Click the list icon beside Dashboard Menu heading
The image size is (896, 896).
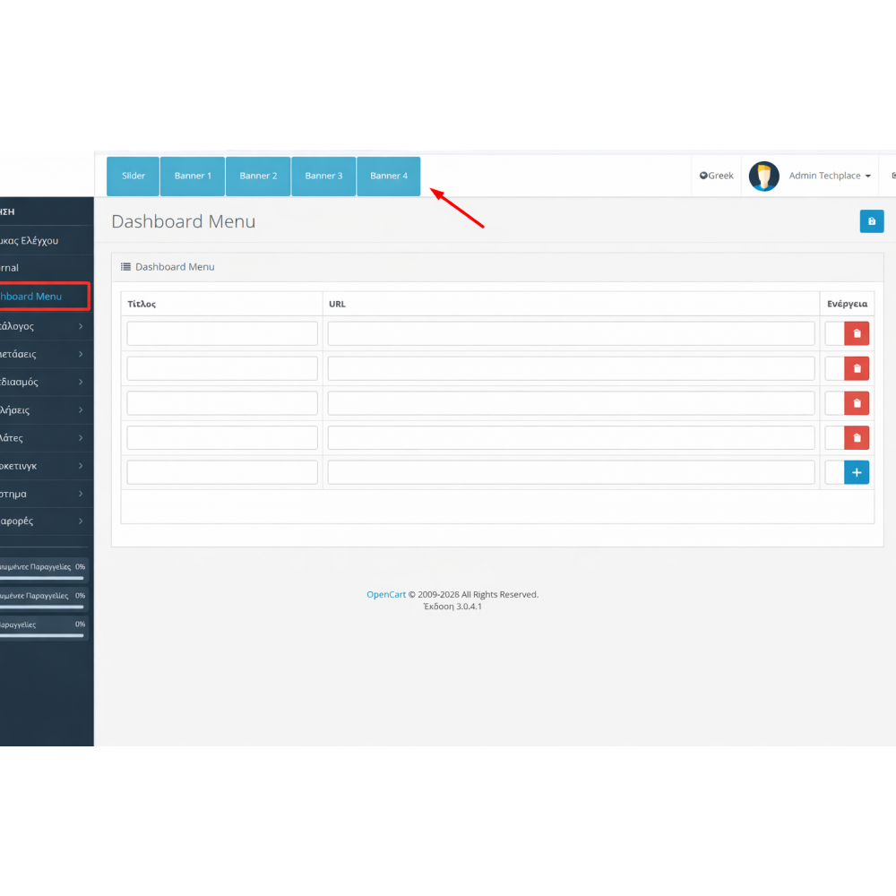coord(125,266)
